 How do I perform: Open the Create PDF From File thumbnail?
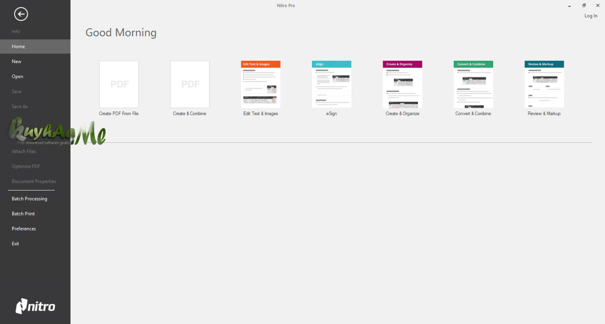coord(119,84)
